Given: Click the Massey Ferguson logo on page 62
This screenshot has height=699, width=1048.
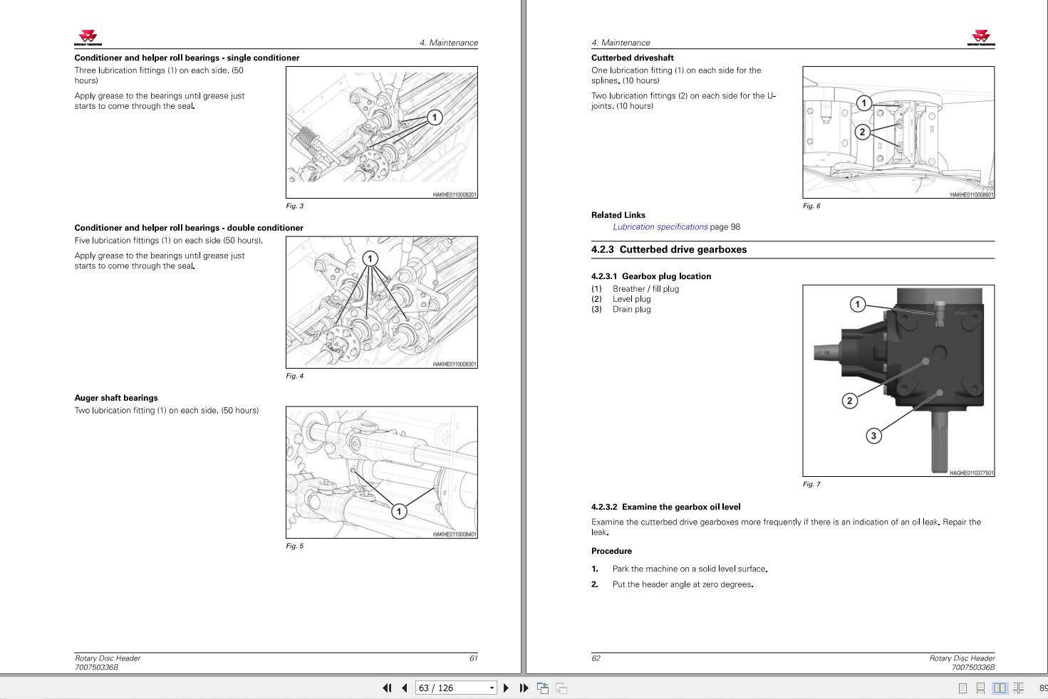Looking at the screenshot, I should 981,38.
